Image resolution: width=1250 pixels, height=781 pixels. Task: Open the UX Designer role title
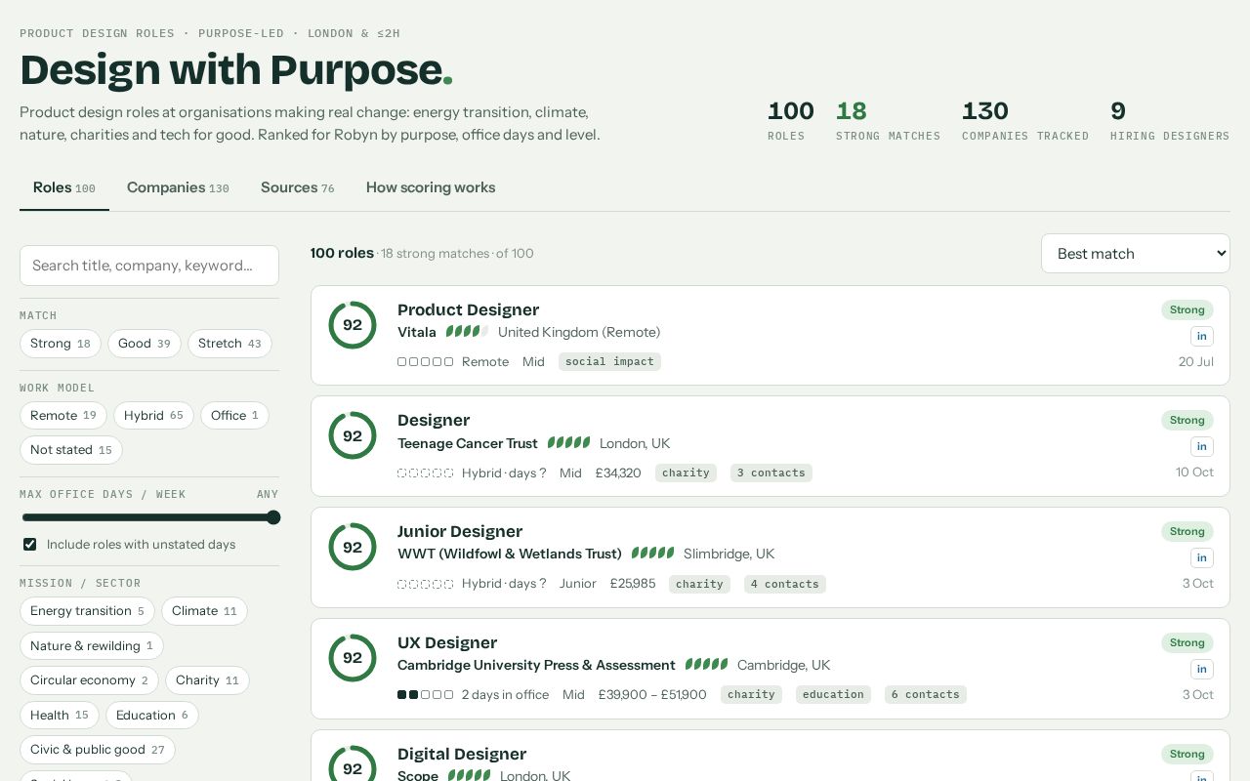447,643
